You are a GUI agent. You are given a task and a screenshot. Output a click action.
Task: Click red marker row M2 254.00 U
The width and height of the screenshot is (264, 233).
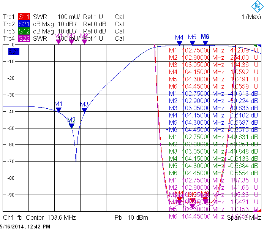pos(213,58)
